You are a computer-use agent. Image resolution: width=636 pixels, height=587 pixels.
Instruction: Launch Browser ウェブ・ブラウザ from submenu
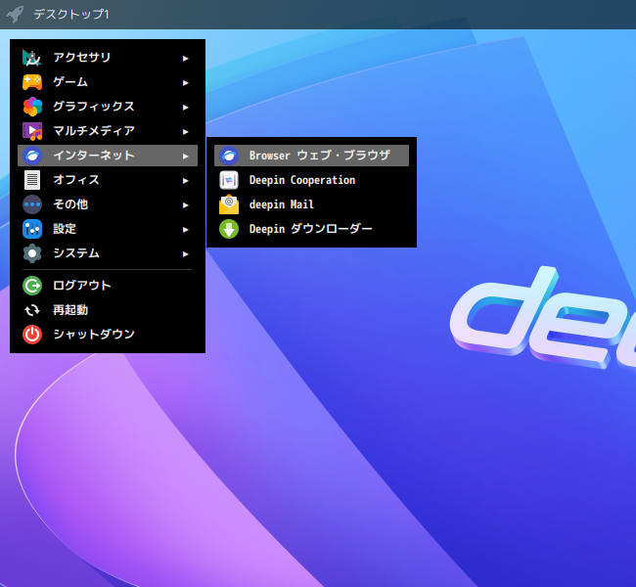coord(311,156)
